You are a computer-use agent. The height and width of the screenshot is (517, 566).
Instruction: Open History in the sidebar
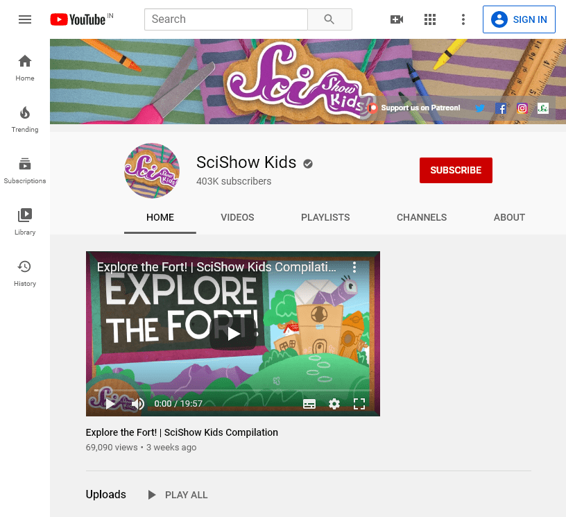click(x=25, y=273)
